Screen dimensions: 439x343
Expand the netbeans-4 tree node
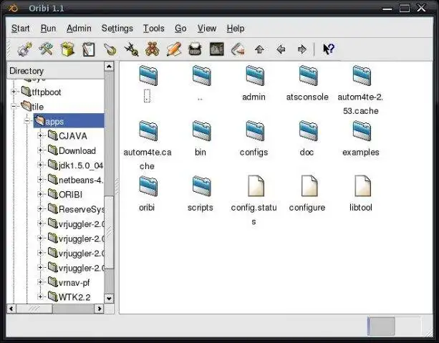40,180
